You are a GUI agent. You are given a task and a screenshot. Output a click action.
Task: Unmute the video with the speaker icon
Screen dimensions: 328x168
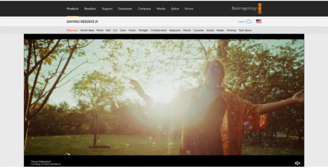[x=297, y=163]
